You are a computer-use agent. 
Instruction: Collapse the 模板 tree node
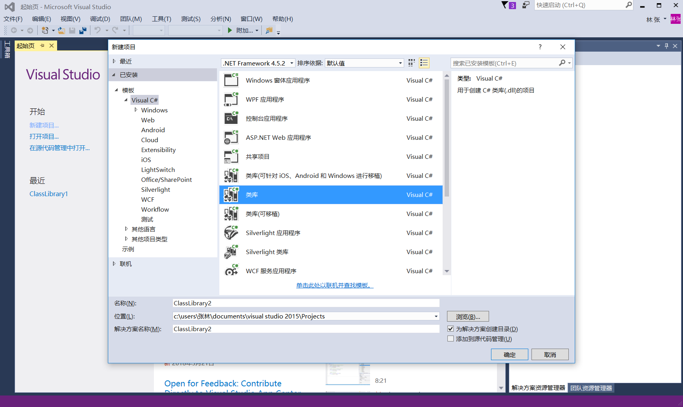tap(117, 90)
